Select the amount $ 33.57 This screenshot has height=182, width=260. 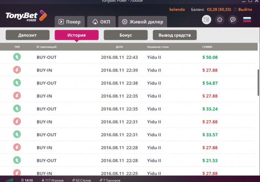tap(210, 135)
